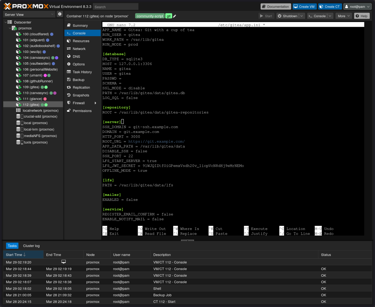Click the Create VM button
The height and width of the screenshot is (307, 375).
point(304,6)
